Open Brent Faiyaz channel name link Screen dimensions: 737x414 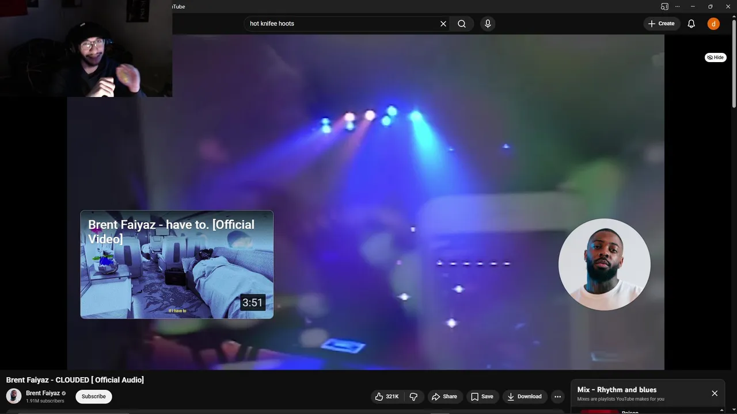pos(43,393)
